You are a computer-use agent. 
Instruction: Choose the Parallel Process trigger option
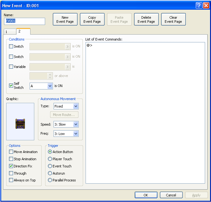[x=50, y=180]
